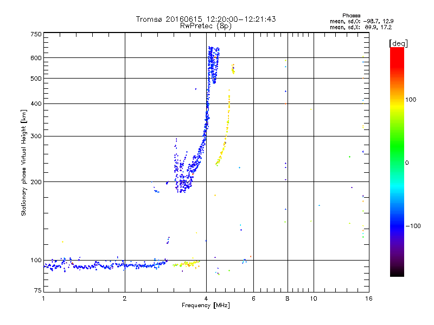Click the blue O-mode trace cluster above 600 km
This screenshot has width=434, height=325.
pyautogui.click(x=214, y=65)
